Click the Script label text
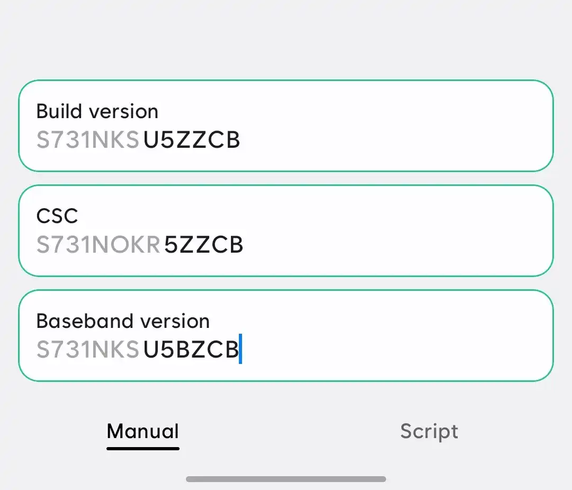The width and height of the screenshot is (572, 490). (x=429, y=431)
